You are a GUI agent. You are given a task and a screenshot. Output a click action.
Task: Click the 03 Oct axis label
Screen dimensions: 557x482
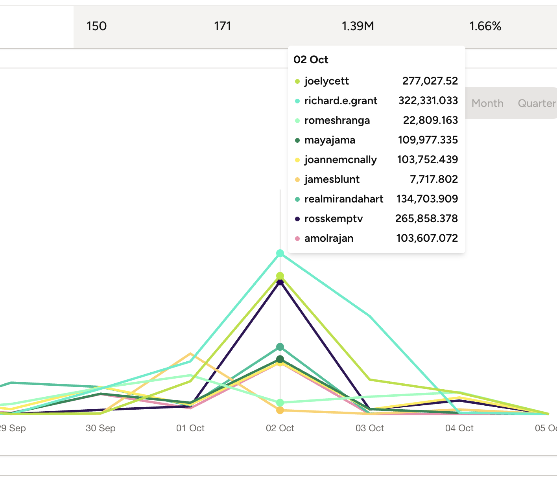click(370, 428)
